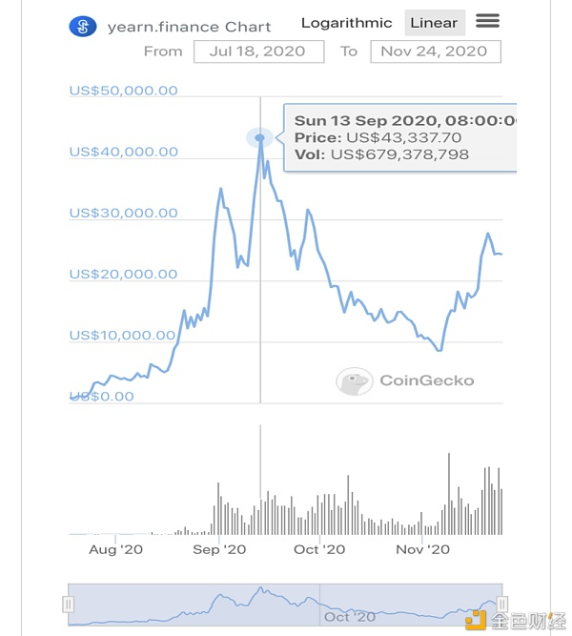Click the Oct '20 label in the navigator
Viewport: 572px width, 636px height.
(x=350, y=616)
